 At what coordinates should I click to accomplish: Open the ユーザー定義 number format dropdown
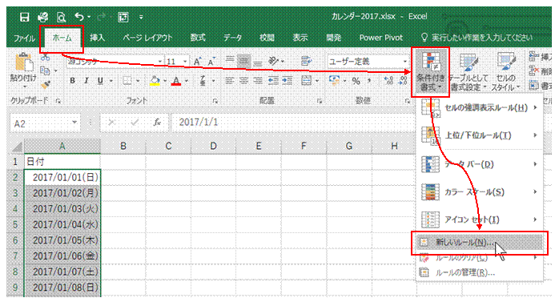tap(404, 62)
